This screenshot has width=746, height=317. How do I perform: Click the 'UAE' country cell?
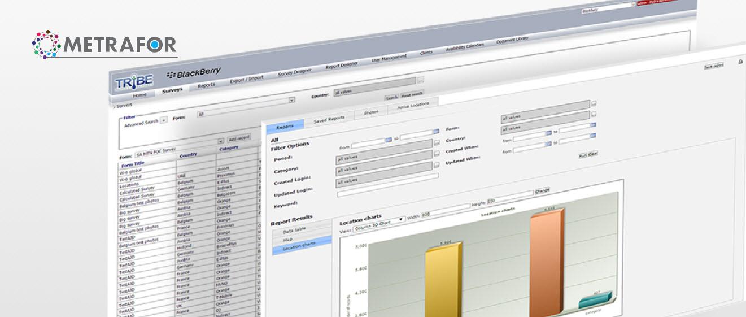point(181,177)
